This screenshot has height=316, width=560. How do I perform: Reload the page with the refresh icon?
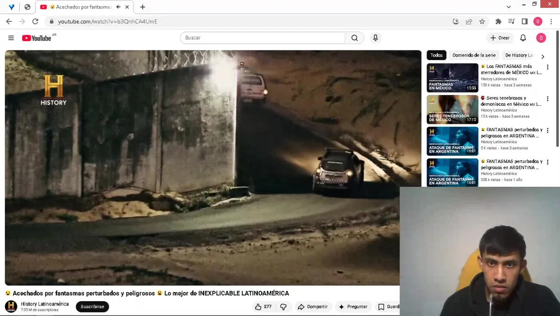click(35, 21)
